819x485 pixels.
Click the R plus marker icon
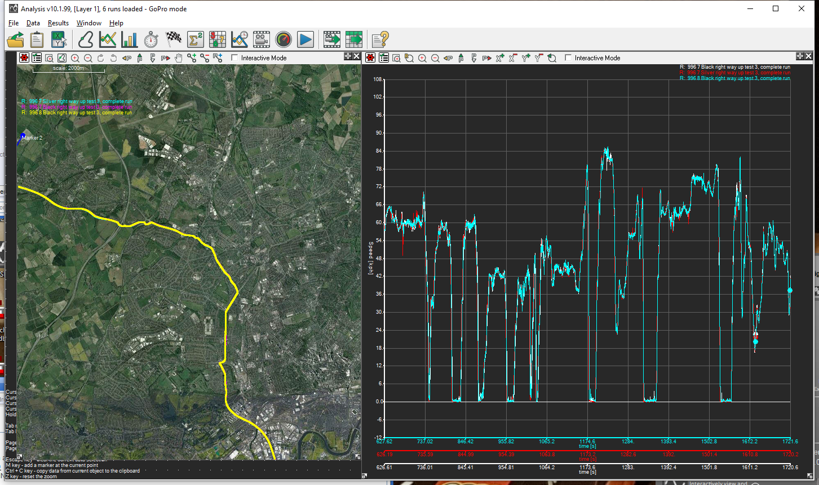(x=218, y=57)
